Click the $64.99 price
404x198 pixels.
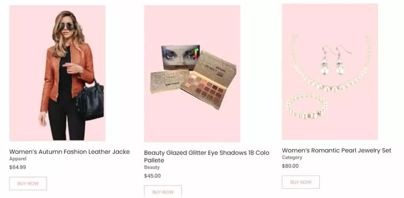point(18,167)
